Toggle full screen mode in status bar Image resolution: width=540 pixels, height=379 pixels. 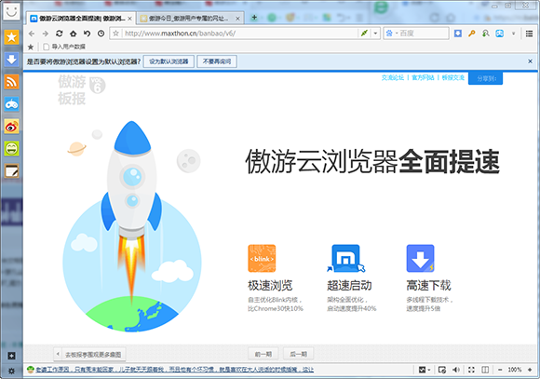click(471, 370)
